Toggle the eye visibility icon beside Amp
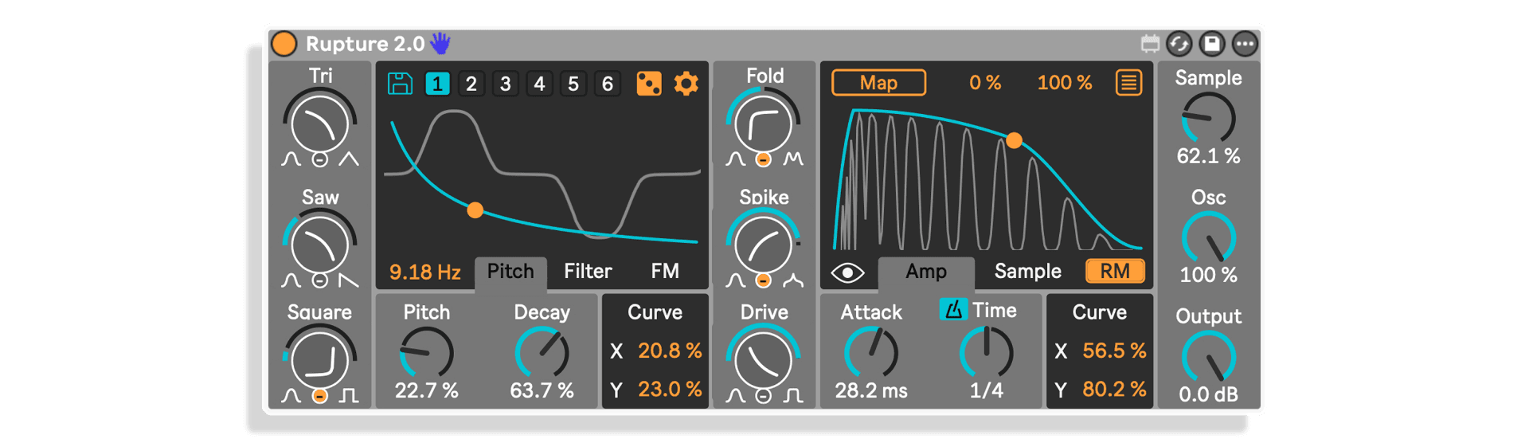Viewport: 1529px width, 439px height. click(x=847, y=273)
